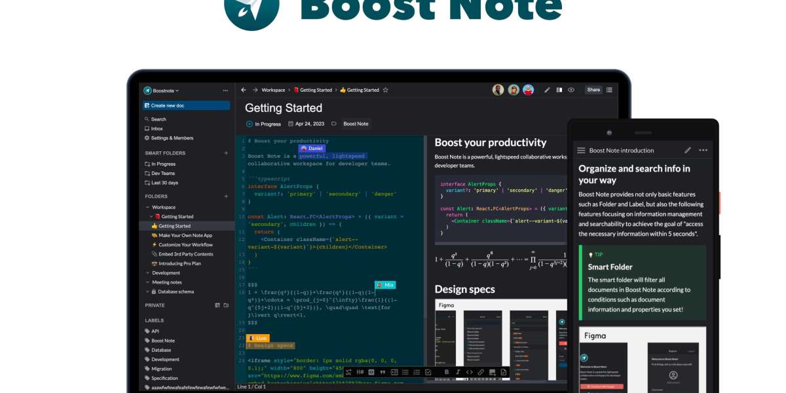Change the Apr 24, 2023 due date
This screenshot has width=786, height=393.
click(305, 124)
